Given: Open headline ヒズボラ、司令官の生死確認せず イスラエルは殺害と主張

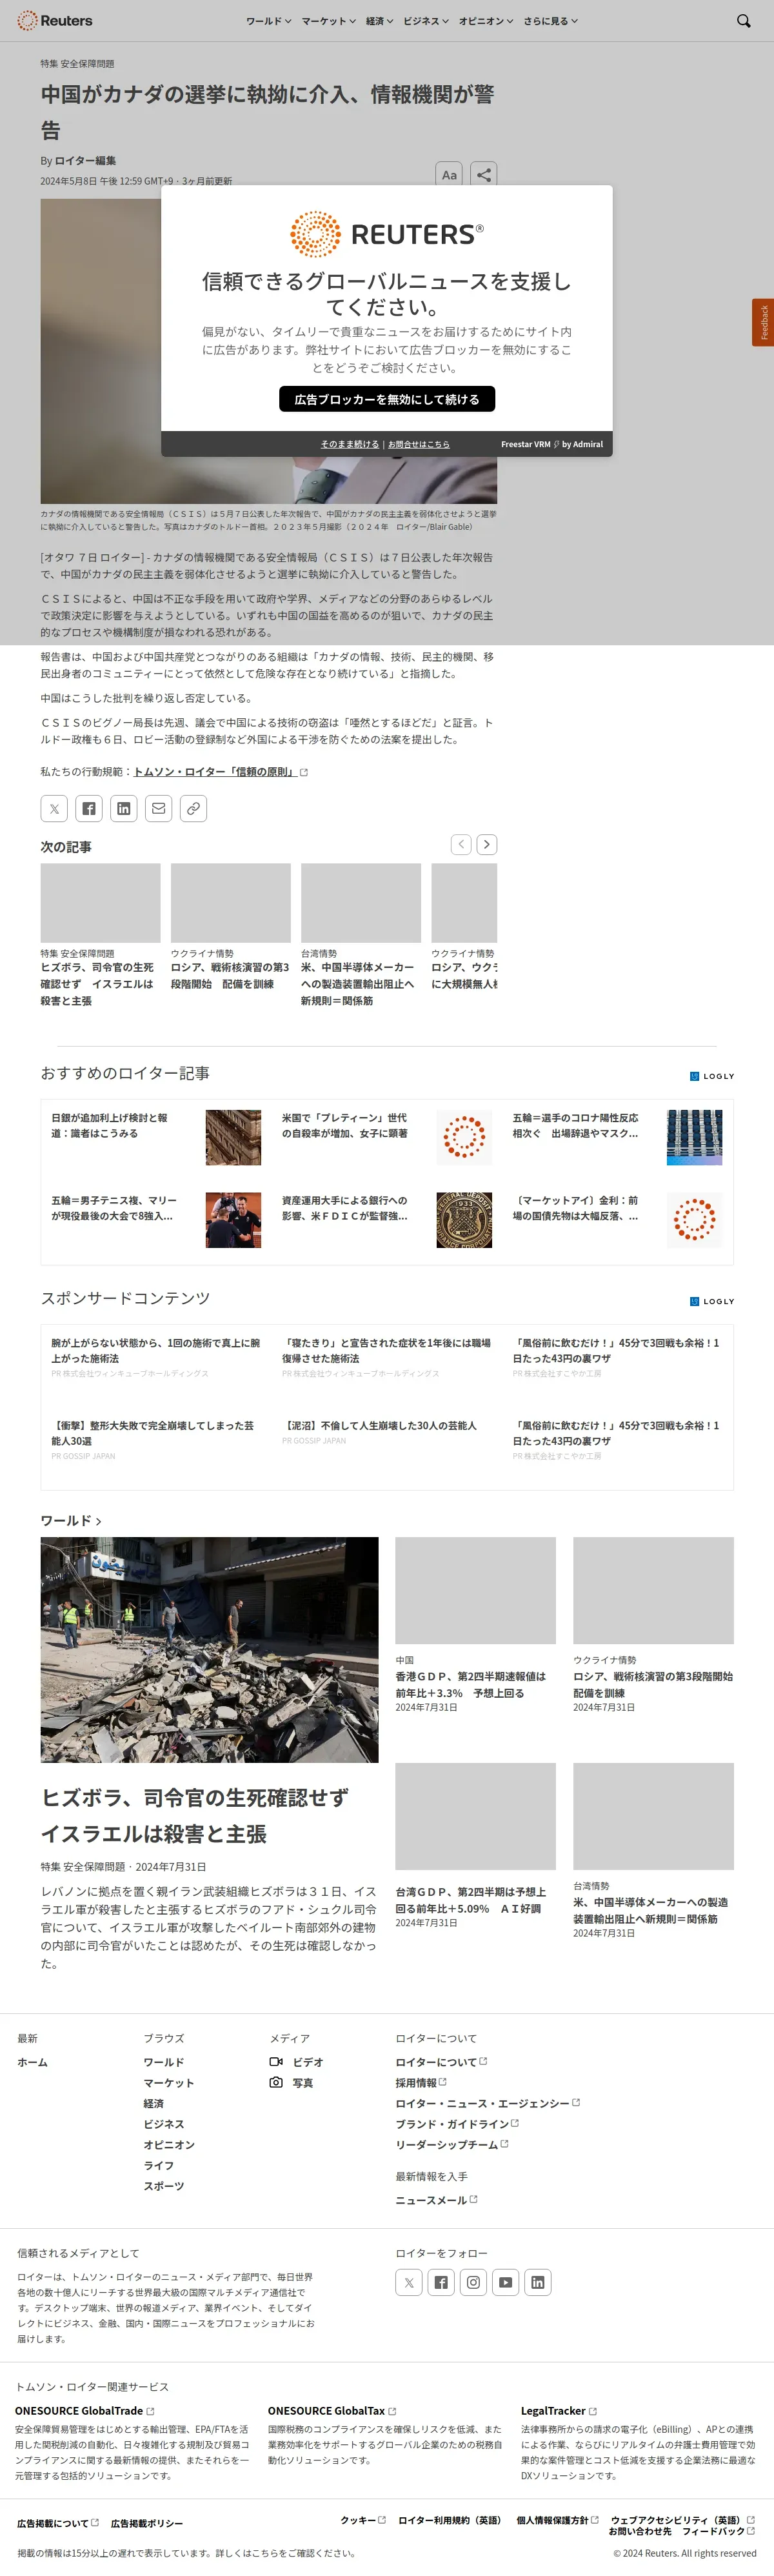Looking at the screenshot, I should click(195, 1816).
